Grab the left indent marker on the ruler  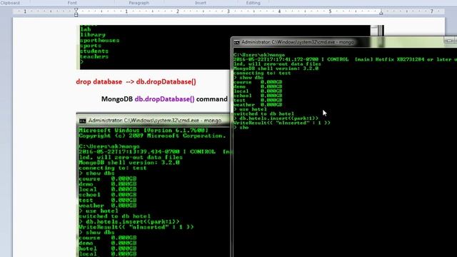[x=76, y=12]
